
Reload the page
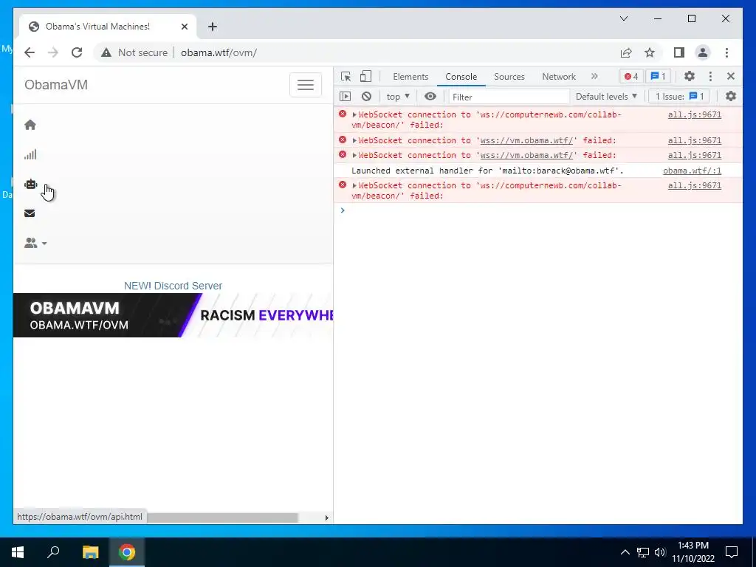point(77,52)
